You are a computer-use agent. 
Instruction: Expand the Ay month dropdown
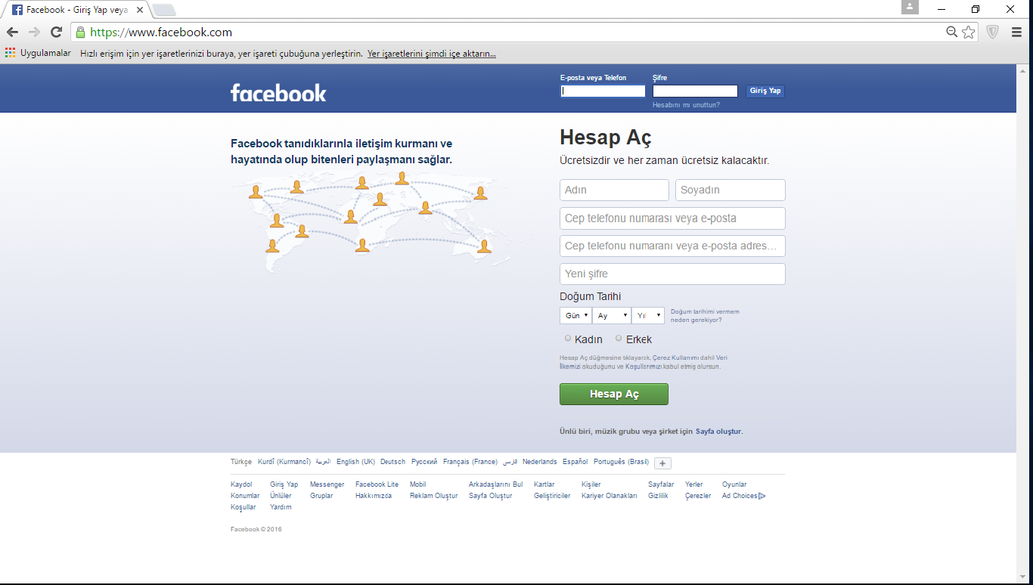(612, 316)
